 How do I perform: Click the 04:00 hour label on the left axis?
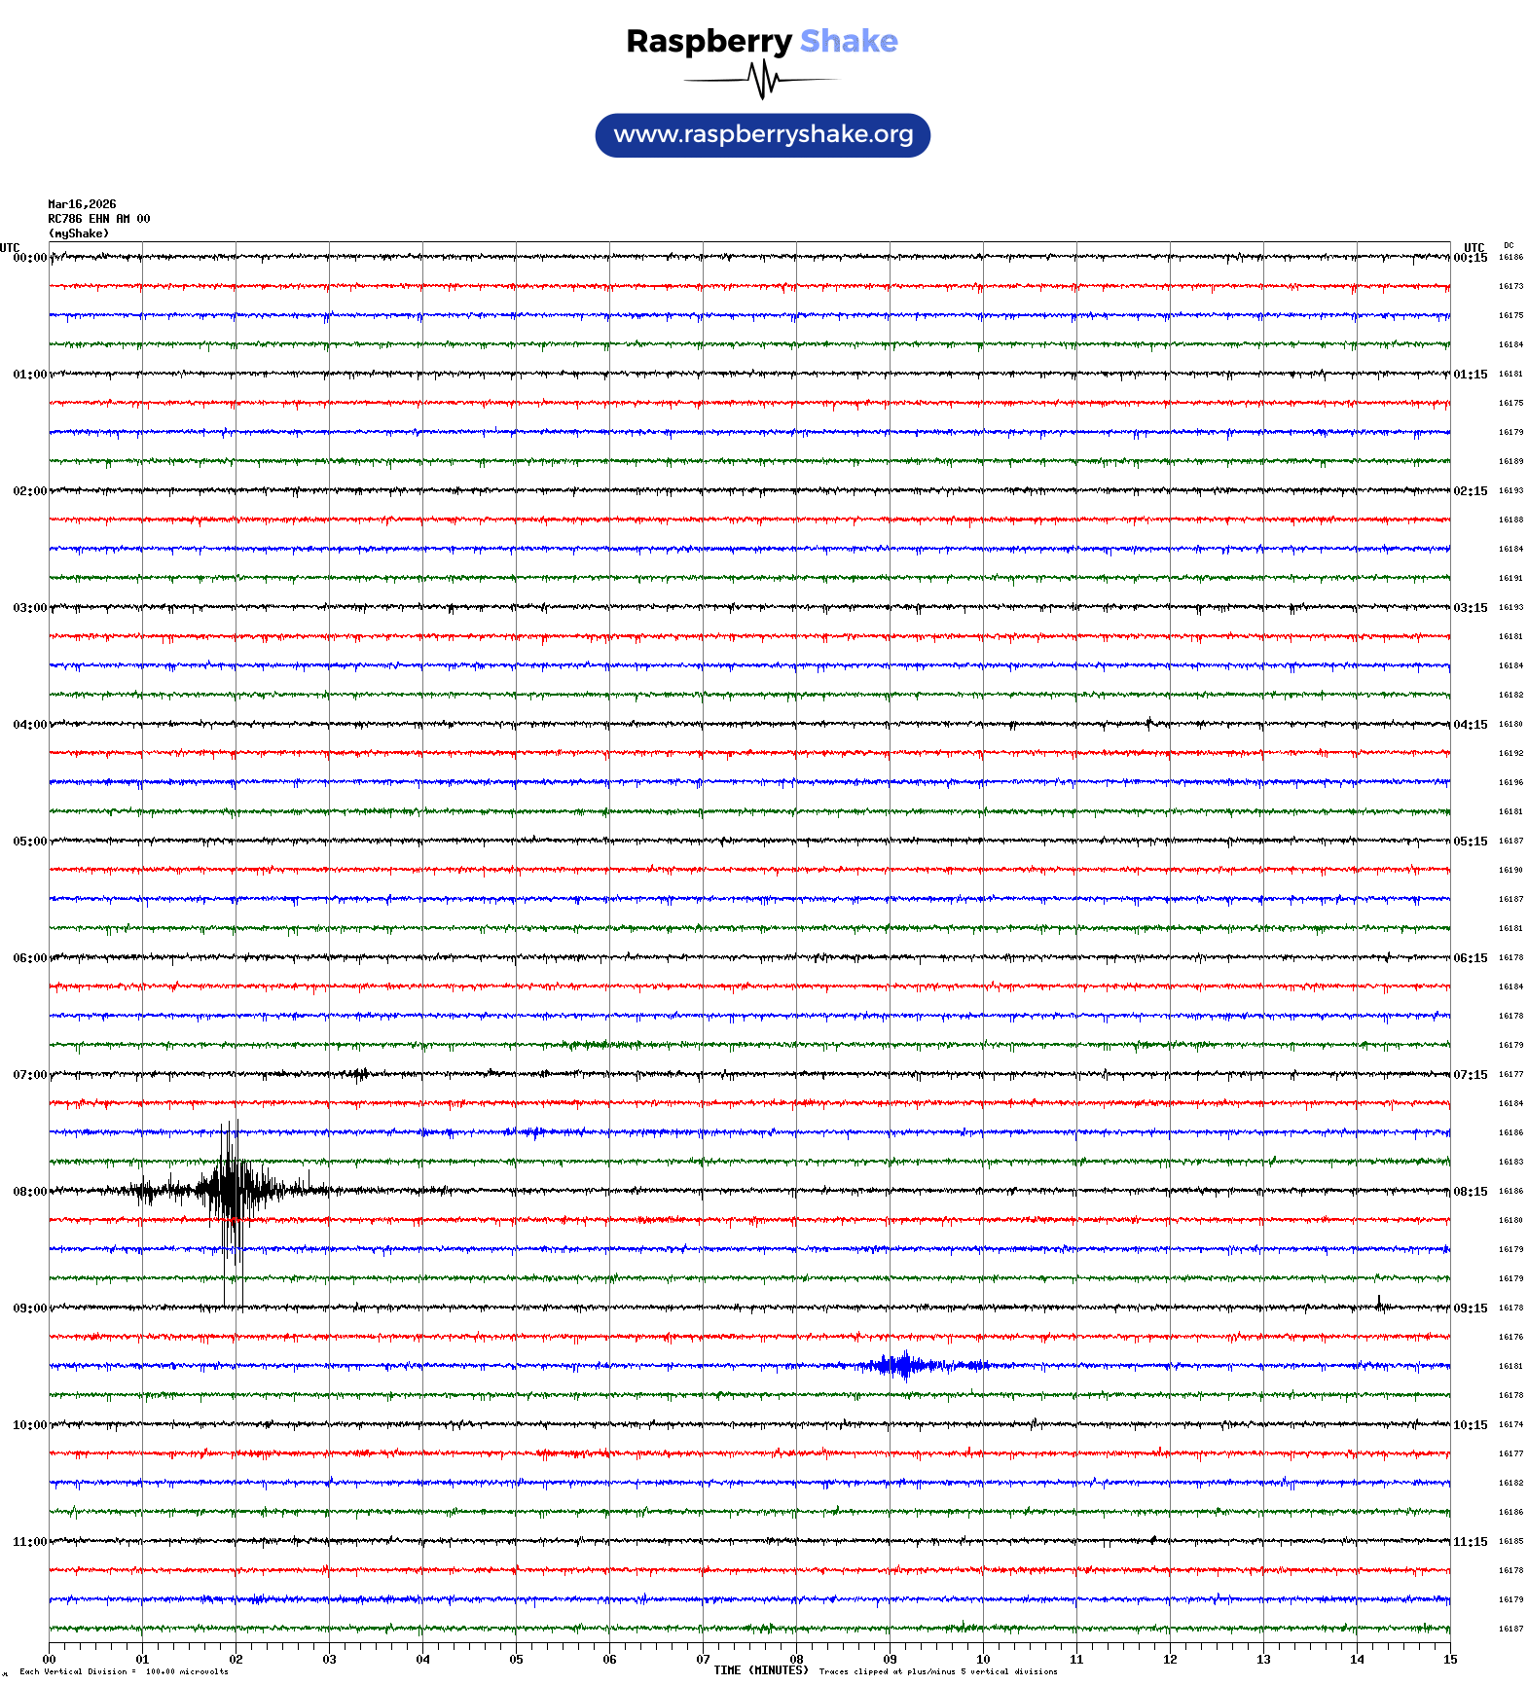pos(29,725)
